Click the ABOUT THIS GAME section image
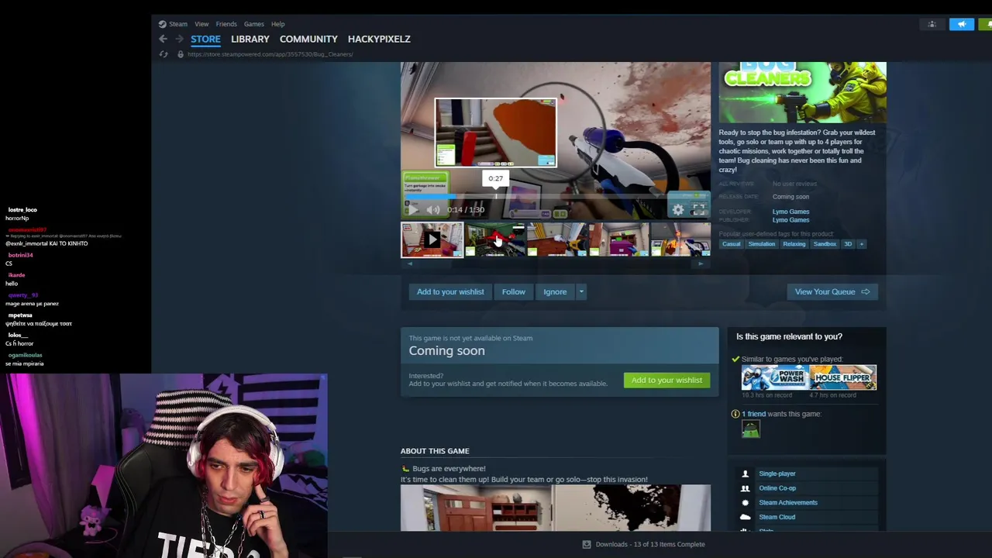The height and width of the screenshot is (558, 992). click(x=555, y=508)
